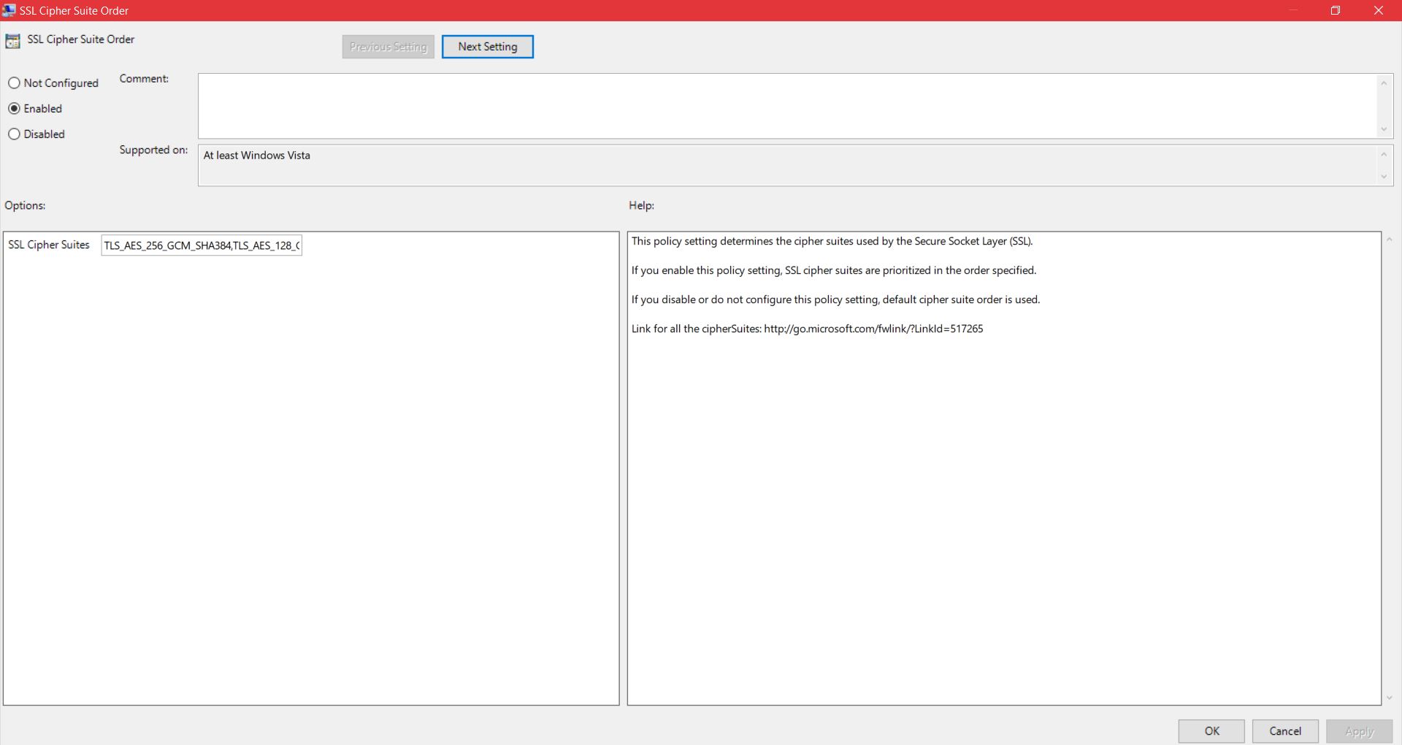
Task: Click the application icon in title bar
Action: tap(11, 10)
